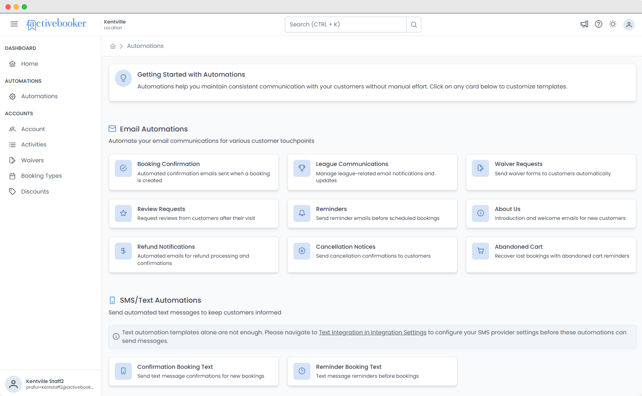Open the hamburger sidebar menu

coord(14,24)
